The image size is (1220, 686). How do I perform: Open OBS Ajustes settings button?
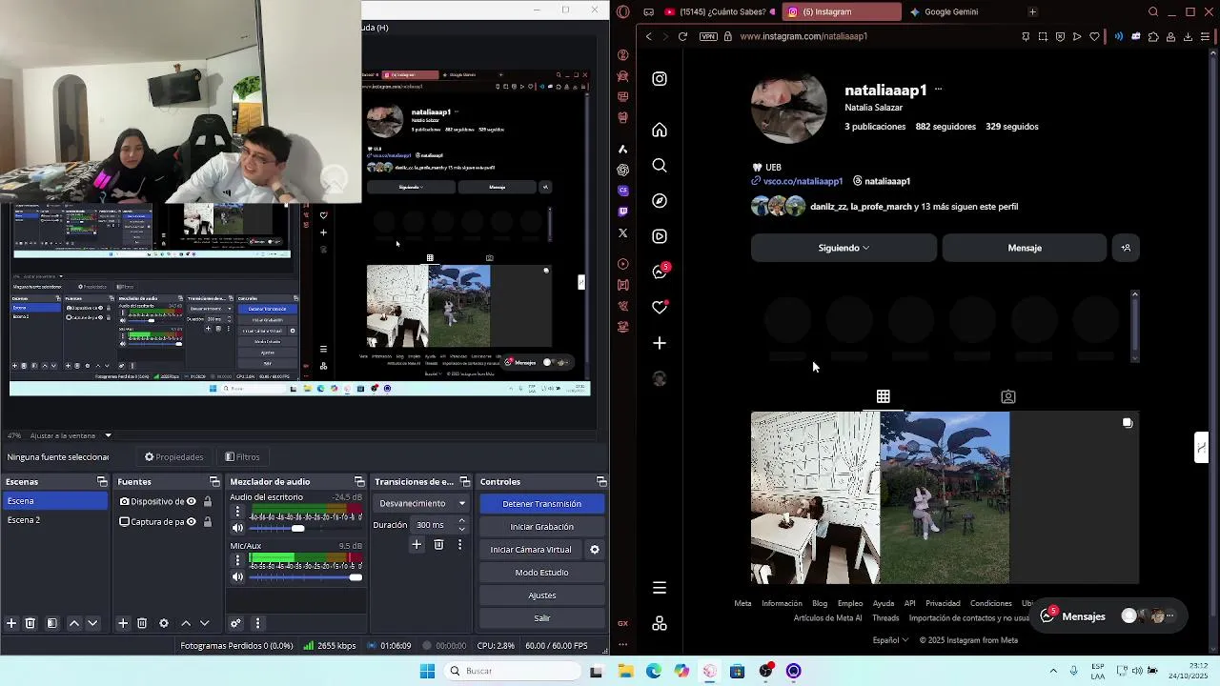click(541, 595)
